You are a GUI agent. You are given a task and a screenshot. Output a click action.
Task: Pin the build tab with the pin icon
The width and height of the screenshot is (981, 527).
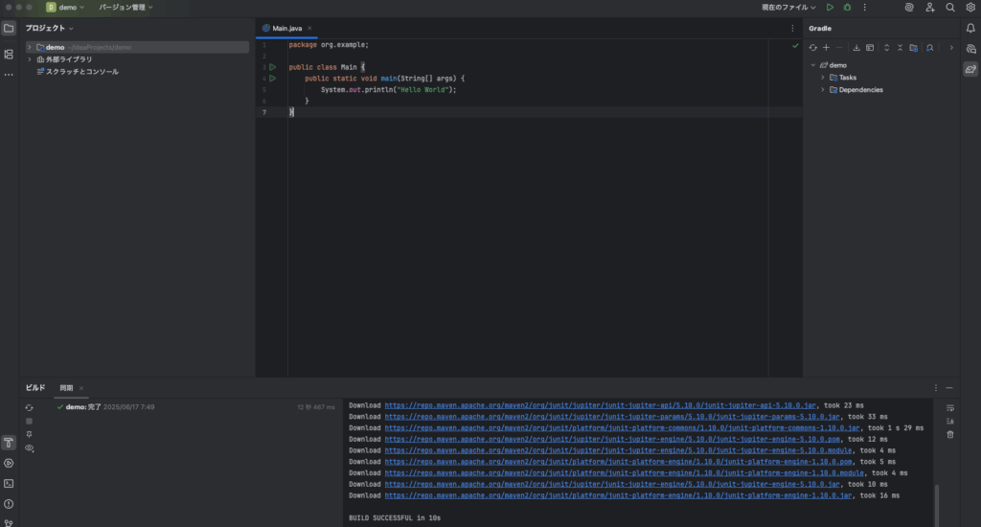[29, 434]
